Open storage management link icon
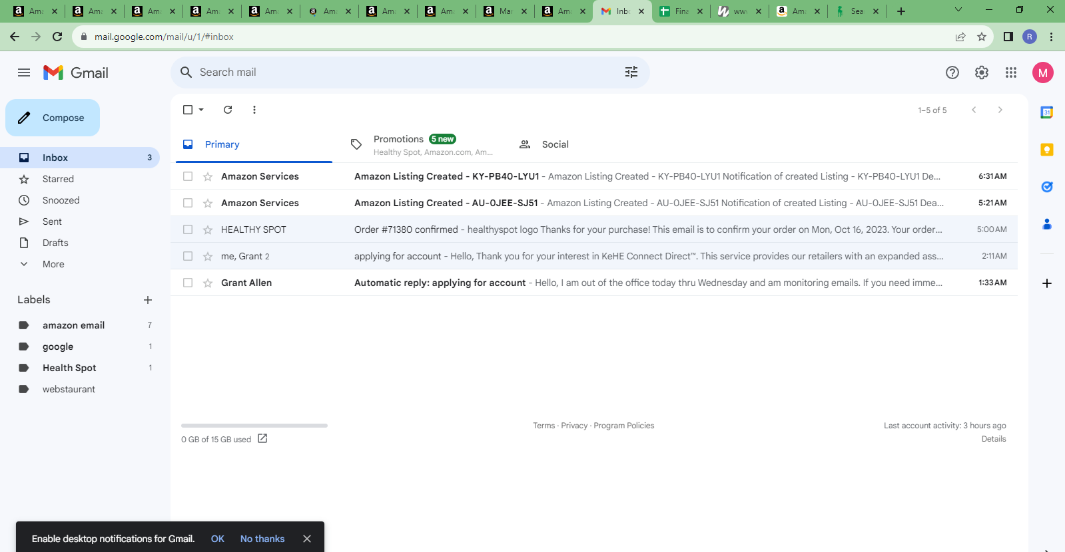The image size is (1065, 552). pyautogui.click(x=262, y=438)
